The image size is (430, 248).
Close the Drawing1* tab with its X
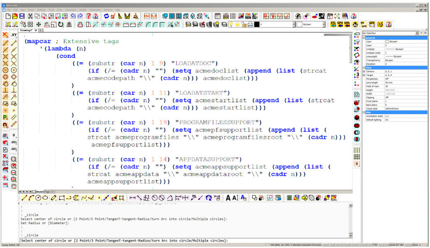coord(36,30)
